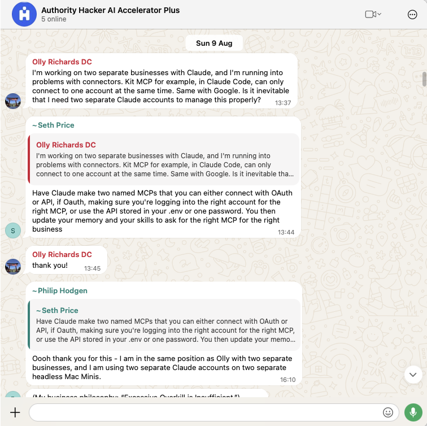Viewport: 427px width, 426px height.
Task: Click the 16:10 timestamp on Philip's message
Action: pyautogui.click(x=287, y=380)
